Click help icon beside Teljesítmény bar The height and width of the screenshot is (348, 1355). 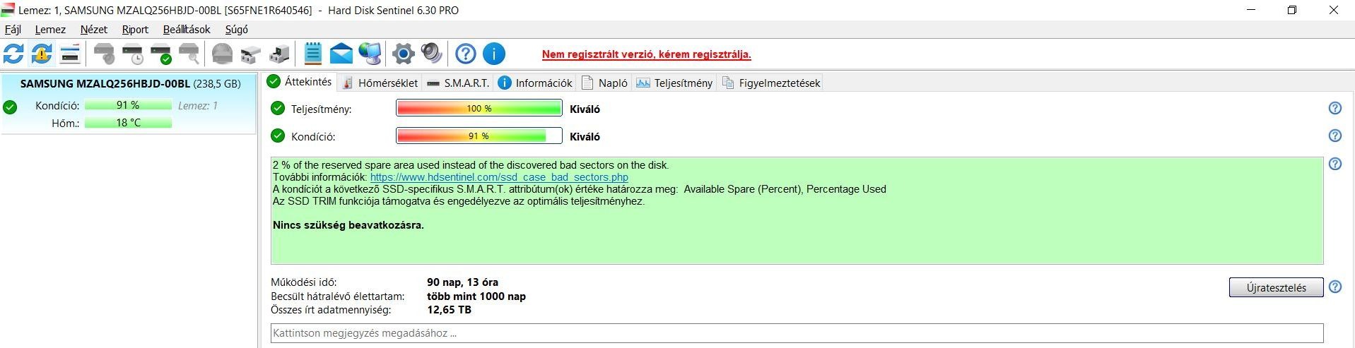1335,108
